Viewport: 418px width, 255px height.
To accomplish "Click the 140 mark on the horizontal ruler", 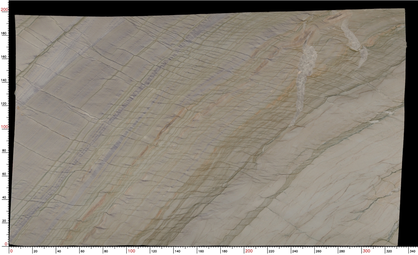I will 177,251.
